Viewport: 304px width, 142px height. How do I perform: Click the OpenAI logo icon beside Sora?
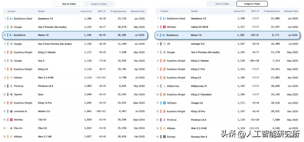point(11,95)
